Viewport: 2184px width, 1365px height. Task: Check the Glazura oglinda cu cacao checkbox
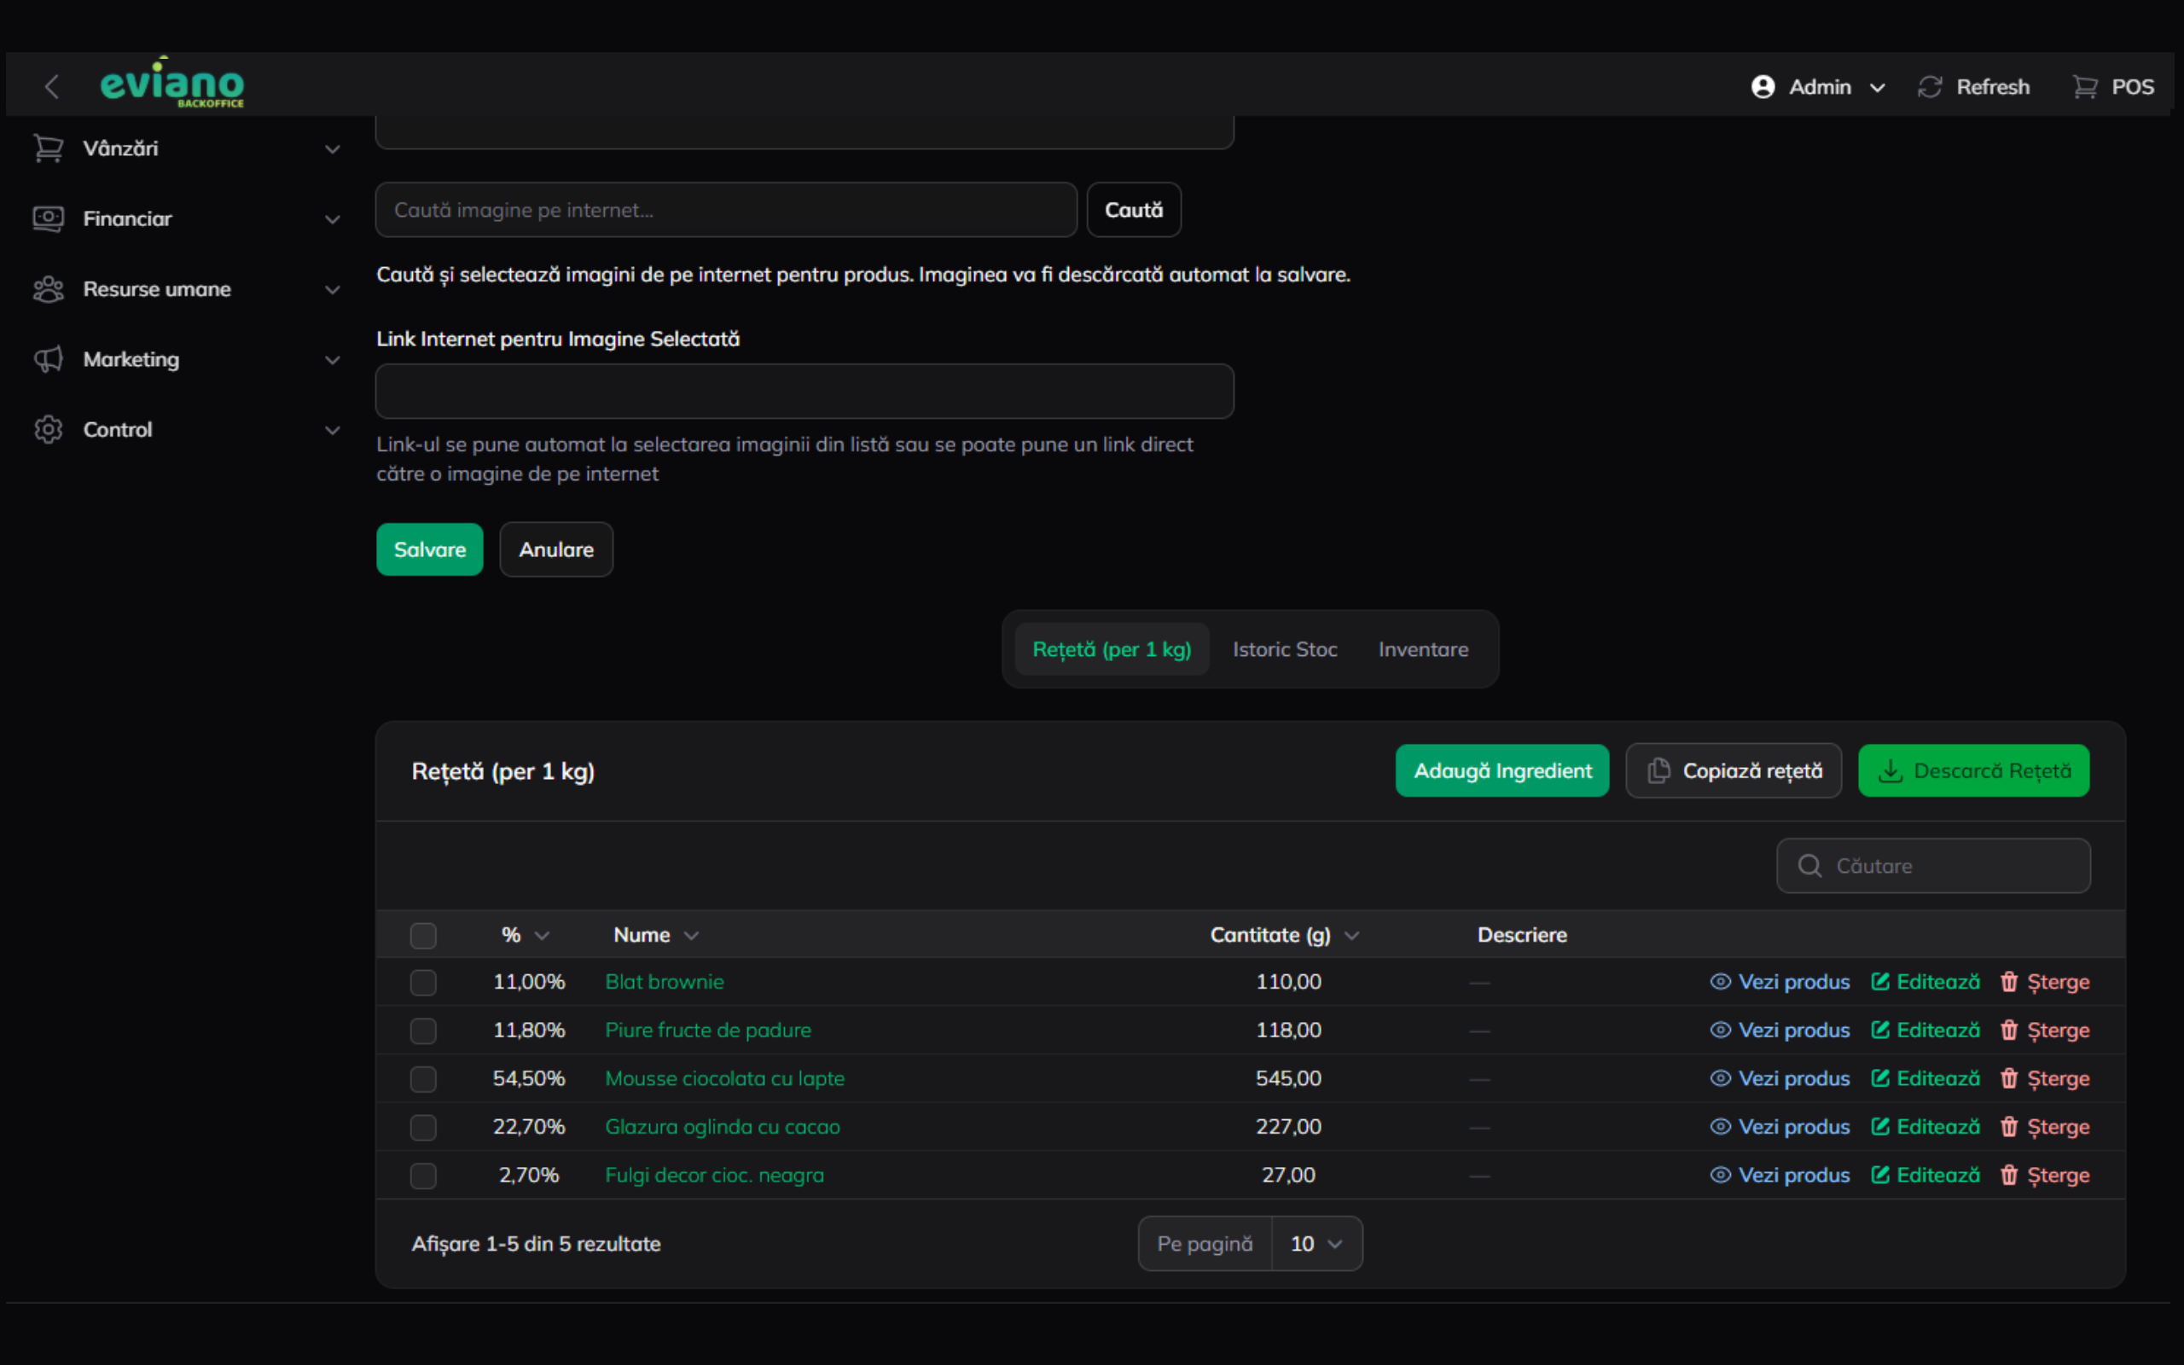coord(423,1128)
